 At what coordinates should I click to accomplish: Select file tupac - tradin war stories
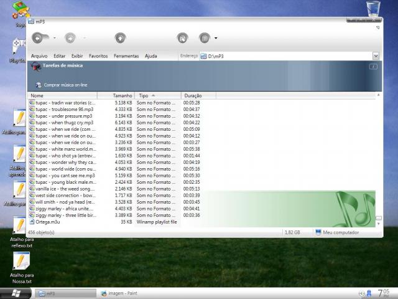coord(65,103)
